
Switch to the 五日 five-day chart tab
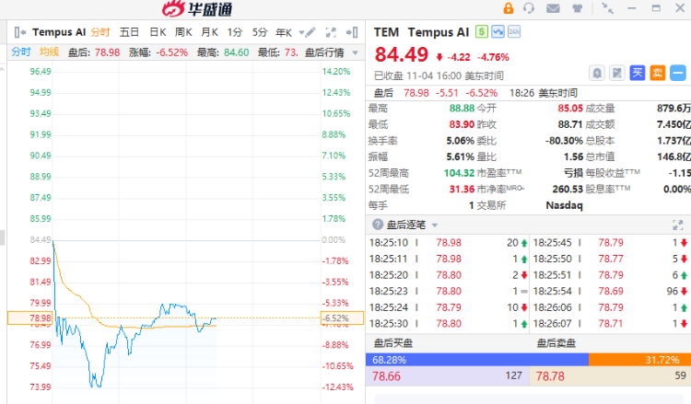pos(129,32)
